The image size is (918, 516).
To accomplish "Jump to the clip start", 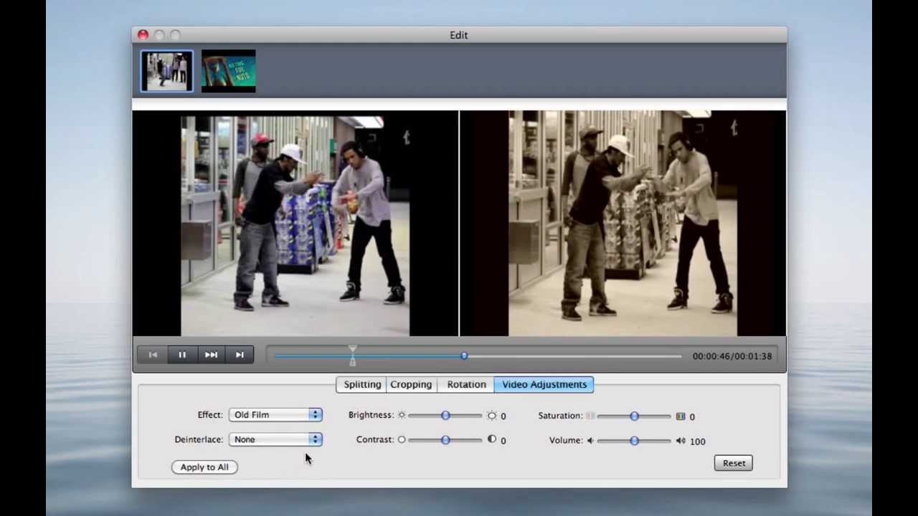I will point(153,355).
